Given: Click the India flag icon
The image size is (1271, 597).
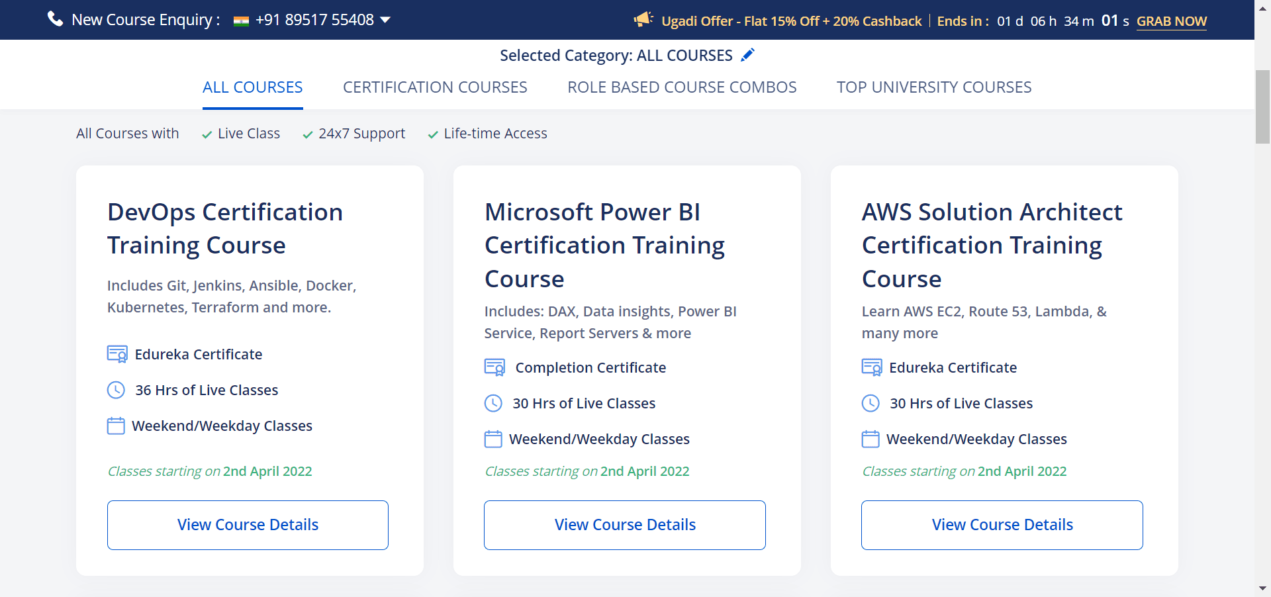Looking at the screenshot, I should pos(241,21).
